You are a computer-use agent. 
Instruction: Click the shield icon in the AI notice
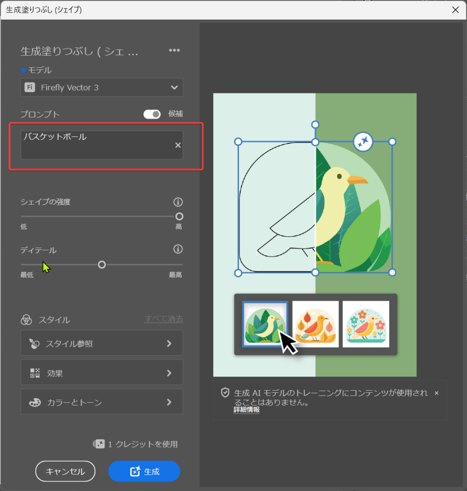[x=225, y=393]
